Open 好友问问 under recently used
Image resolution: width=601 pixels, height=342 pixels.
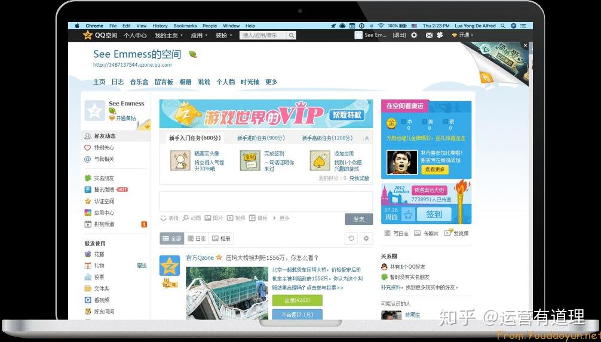coord(99,312)
